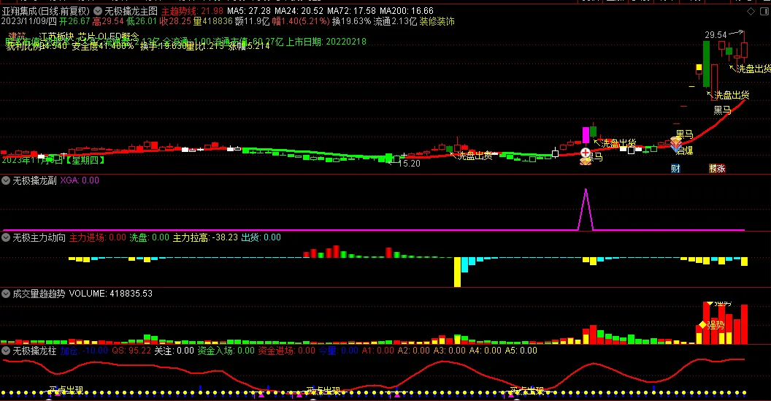Click the red plus circle marker on chart
Viewport: 771px width, 401px height.
tap(585, 153)
